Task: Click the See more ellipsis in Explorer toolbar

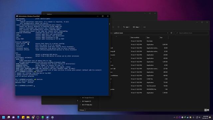Action: tap(144, 27)
